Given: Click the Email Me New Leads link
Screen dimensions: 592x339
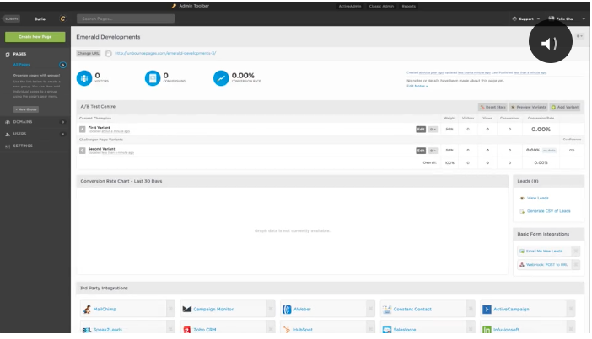Looking at the screenshot, I should coord(544,252).
